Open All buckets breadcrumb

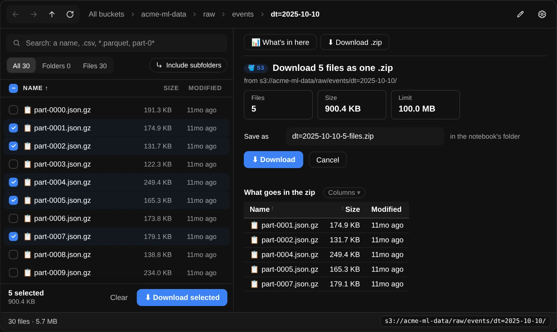coord(106,14)
